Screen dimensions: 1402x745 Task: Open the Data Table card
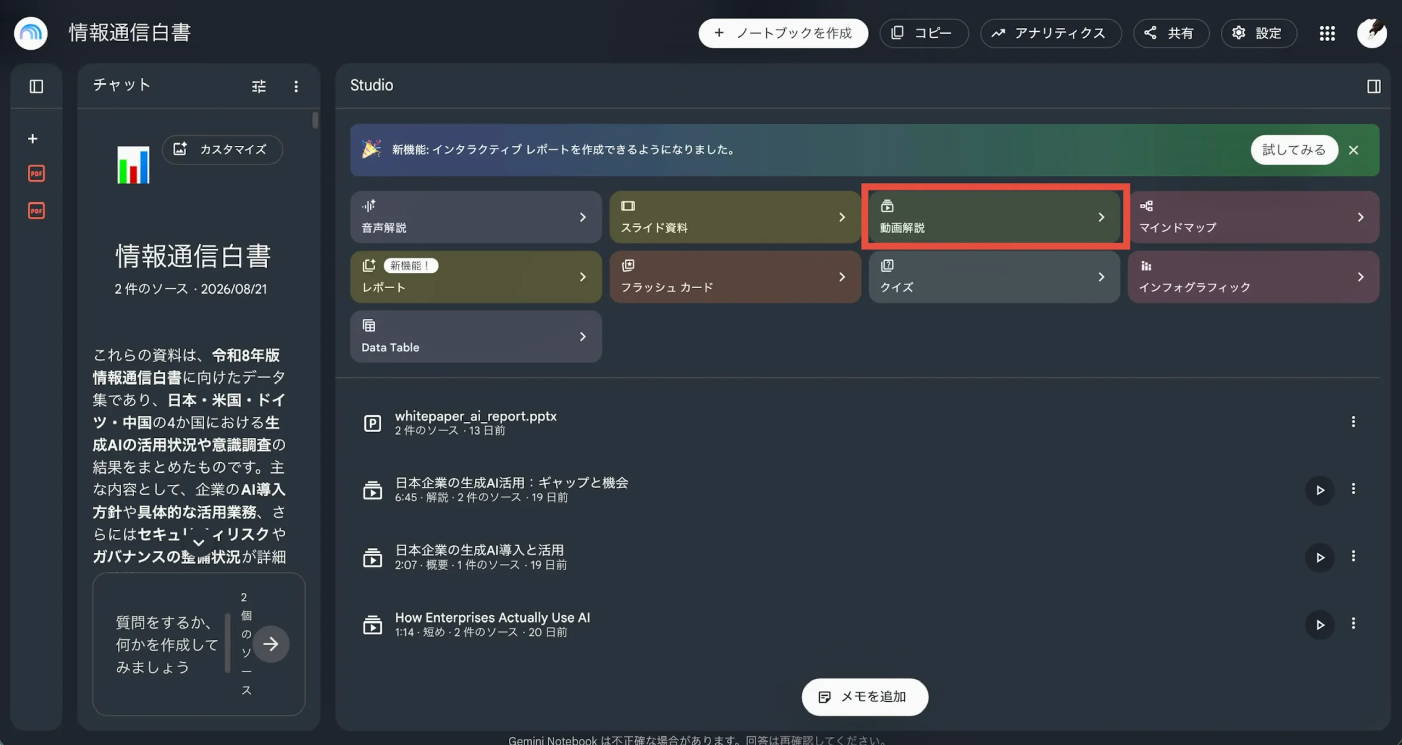tap(476, 336)
